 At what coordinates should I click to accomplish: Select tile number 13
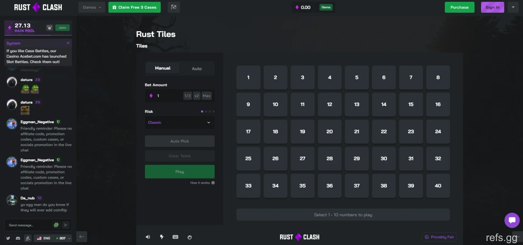(357, 105)
